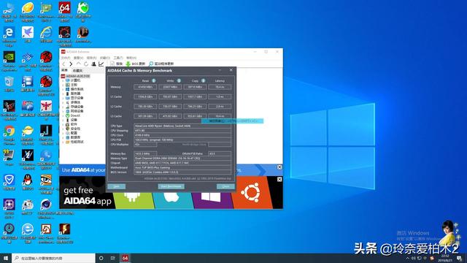Click the Ubuntu logo in the ad banner

(x=250, y=192)
